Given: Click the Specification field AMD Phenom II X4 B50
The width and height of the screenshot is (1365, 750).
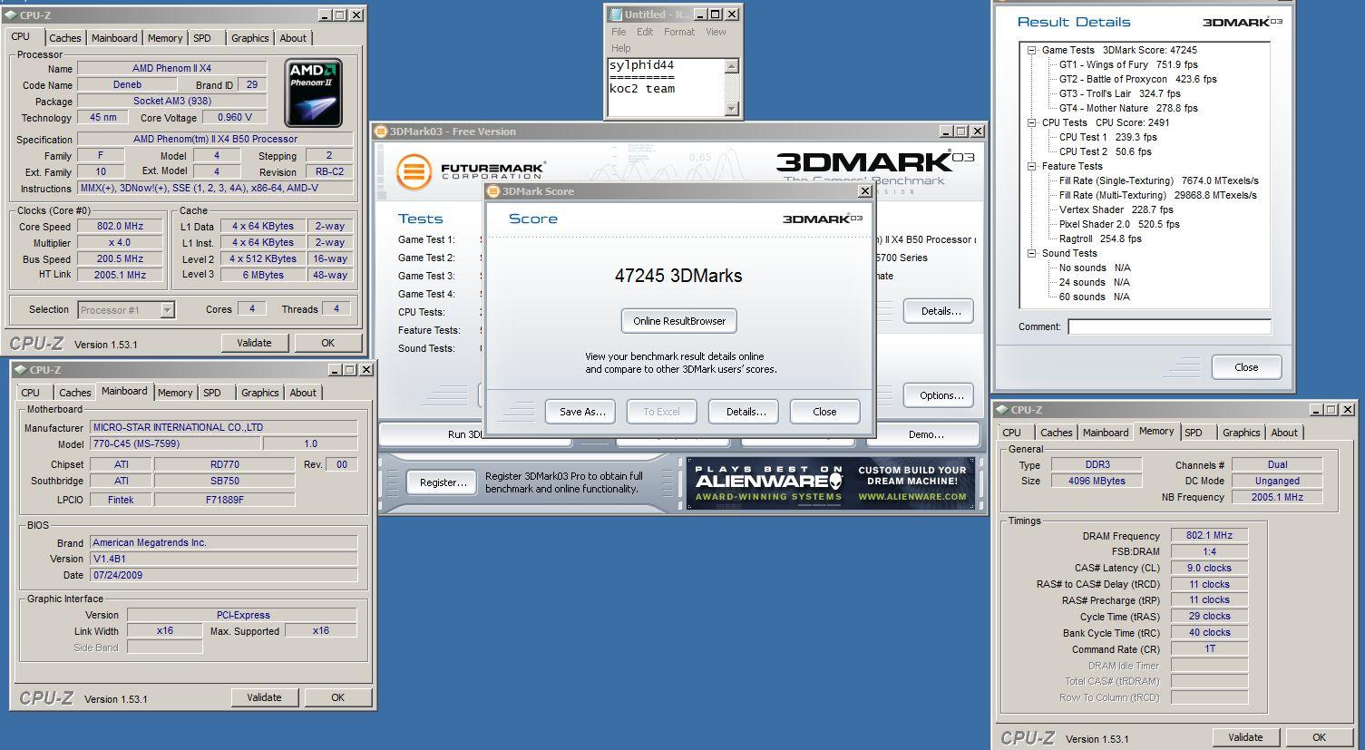Looking at the screenshot, I should 215,140.
